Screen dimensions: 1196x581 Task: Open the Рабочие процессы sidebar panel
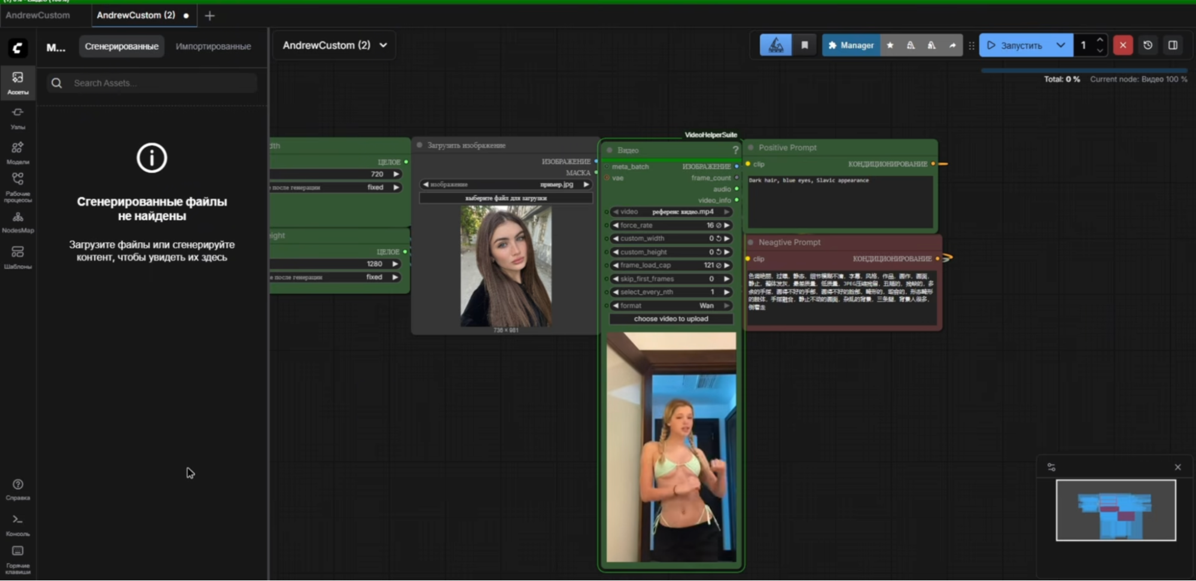pyautogui.click(x=18, y=187)
